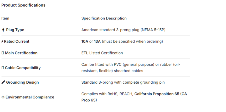The width and height of the screenshot is (226, 112).
Task: Click the gear icon beside Environmental Compliance
Action: tap(3, 97)
